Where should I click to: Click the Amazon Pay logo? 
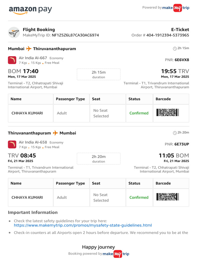tap(30, 10)
